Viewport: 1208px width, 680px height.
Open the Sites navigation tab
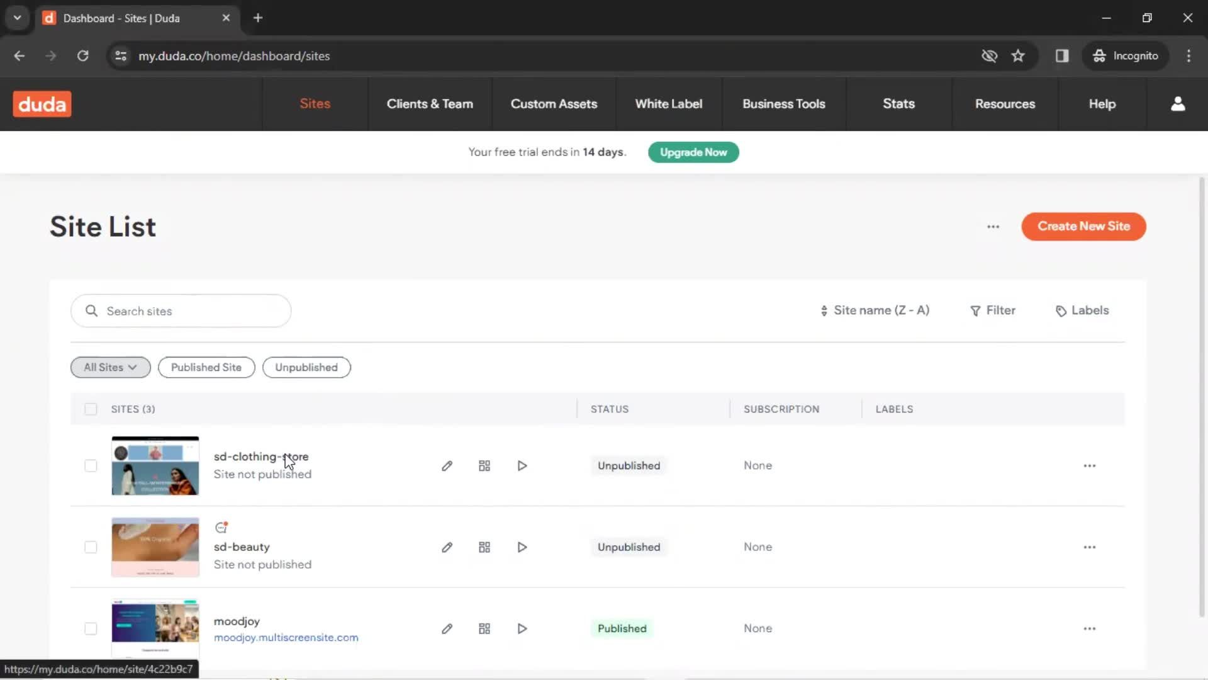click(315, 104)
